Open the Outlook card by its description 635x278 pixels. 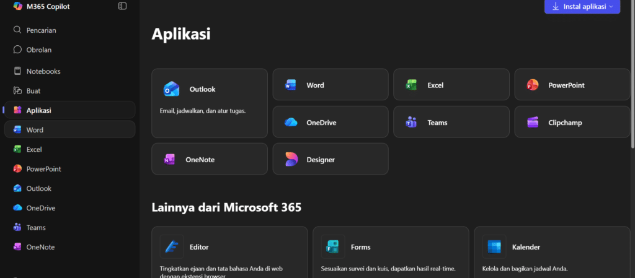tap(203, 111)
